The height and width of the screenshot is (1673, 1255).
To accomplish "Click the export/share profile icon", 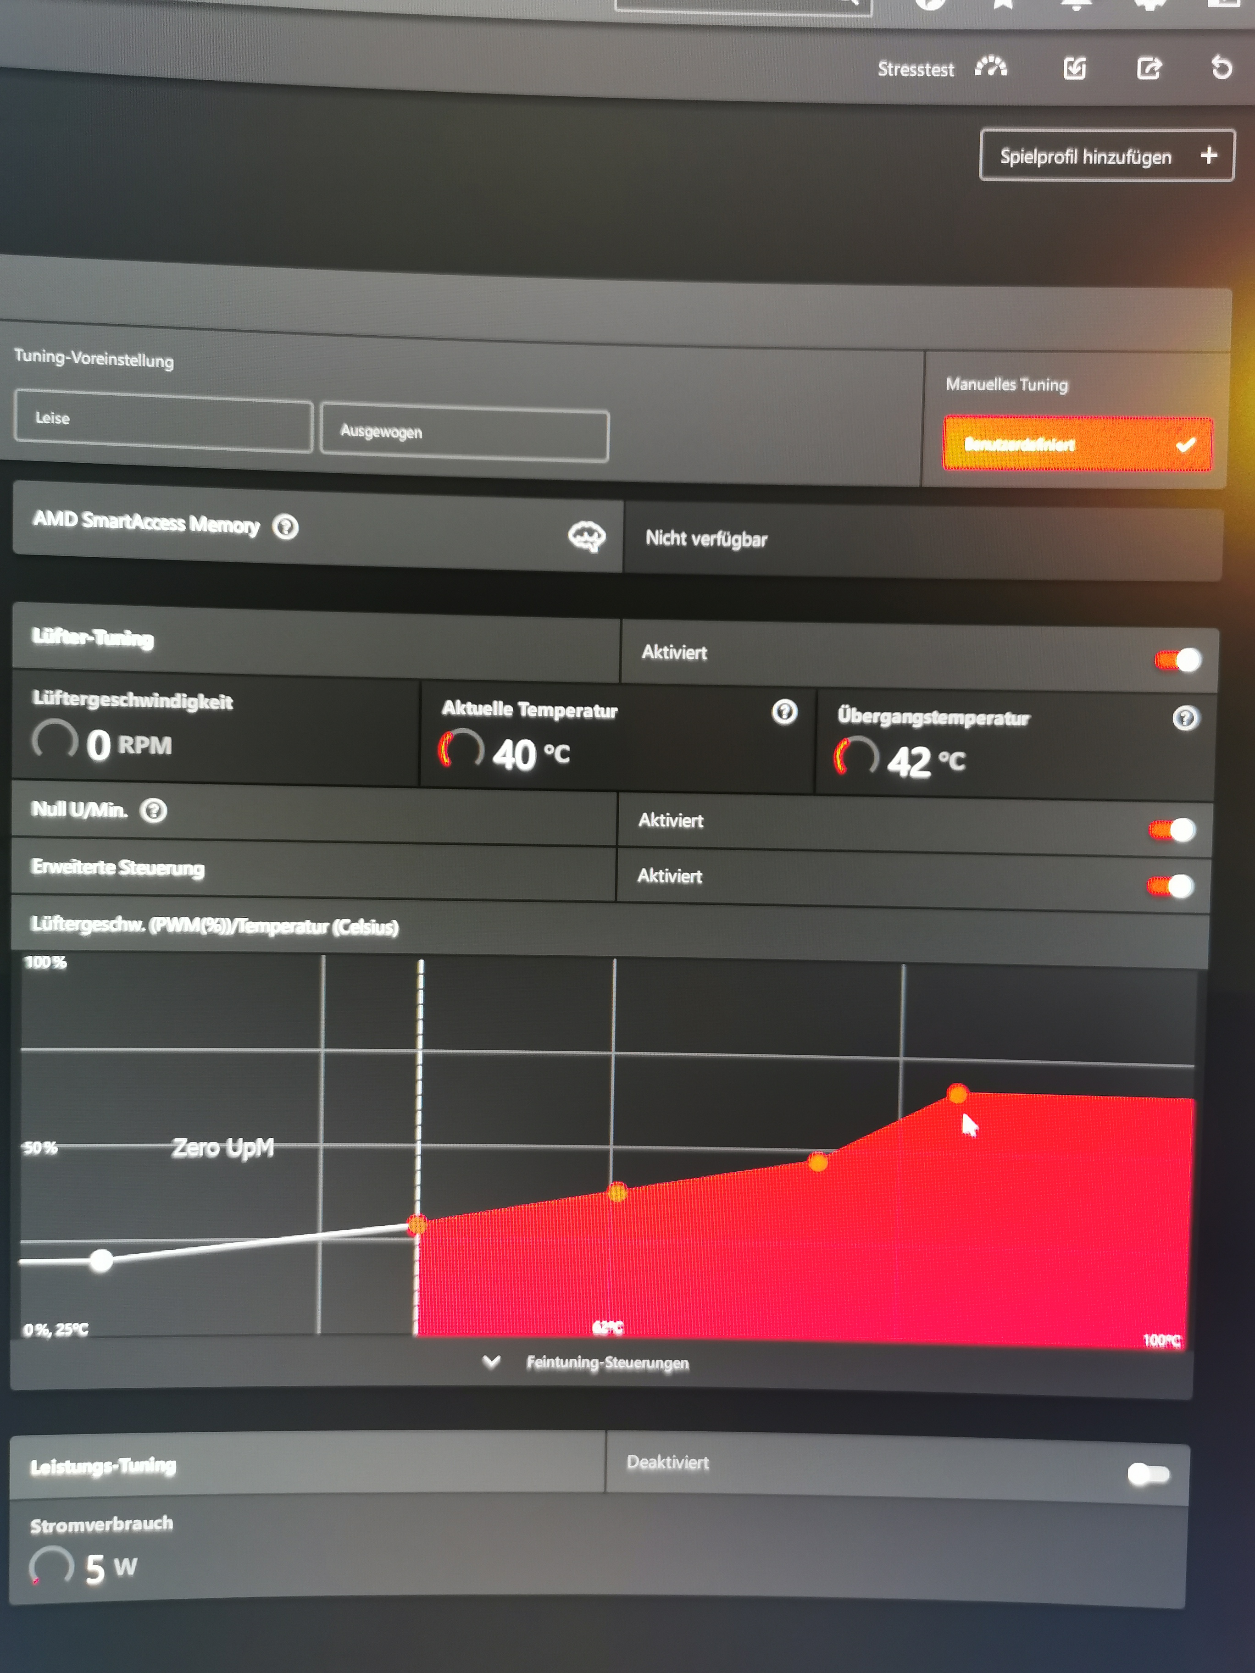I will pos(1148,69).
